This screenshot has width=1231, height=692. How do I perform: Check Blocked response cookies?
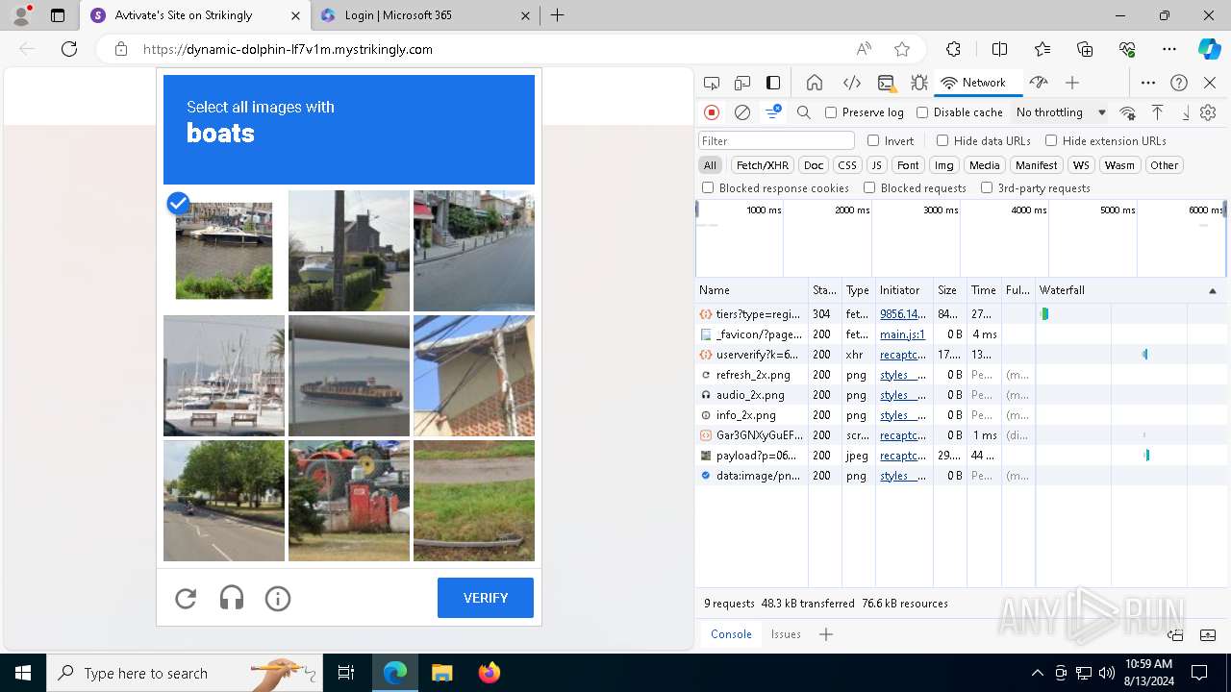pos(708,188)
